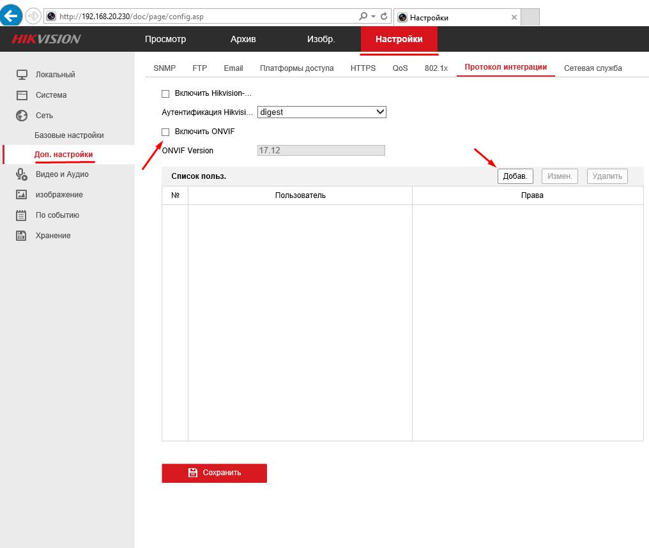Open the digest authentication dropdown

[x=322, y=112]
